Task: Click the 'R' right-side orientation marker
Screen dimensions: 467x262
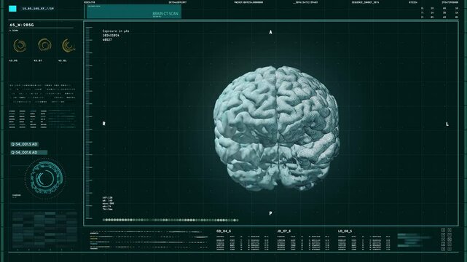Action: pos(104,124)
